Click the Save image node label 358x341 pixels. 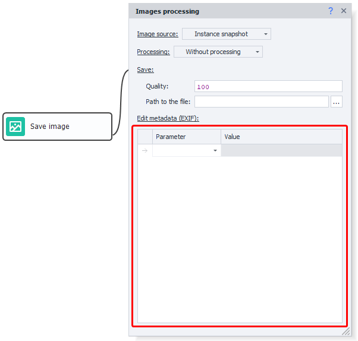pos(50,127)
